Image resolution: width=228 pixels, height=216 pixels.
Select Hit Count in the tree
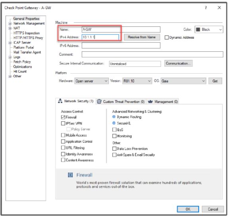pos(20,71)
